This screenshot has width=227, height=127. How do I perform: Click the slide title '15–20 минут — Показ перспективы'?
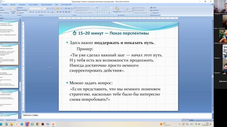click(113, 33)
